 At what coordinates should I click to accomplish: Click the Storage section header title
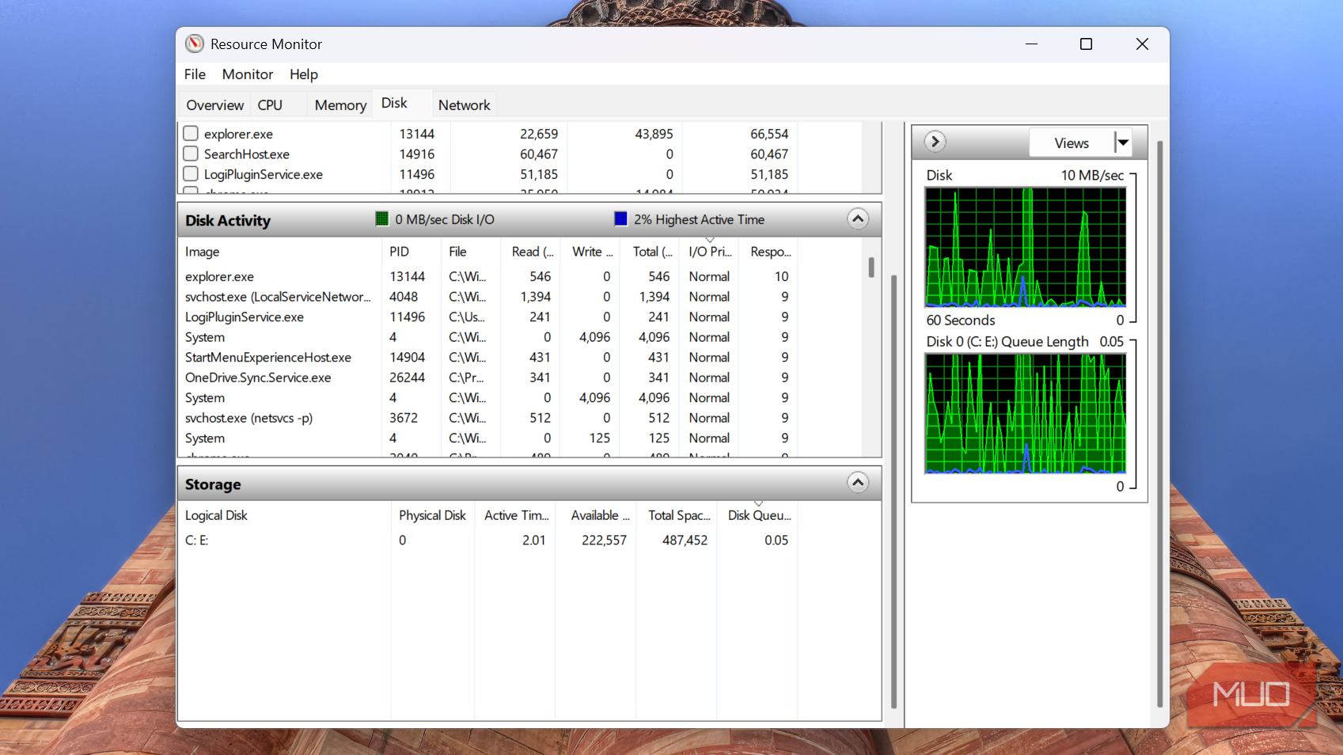213,484
